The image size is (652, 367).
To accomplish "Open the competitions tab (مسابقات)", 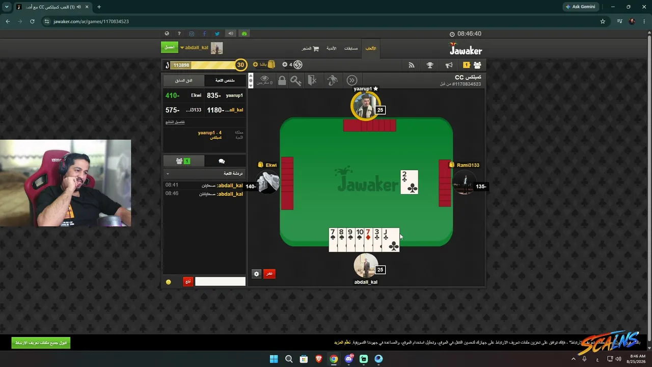I will coord(351,48).
